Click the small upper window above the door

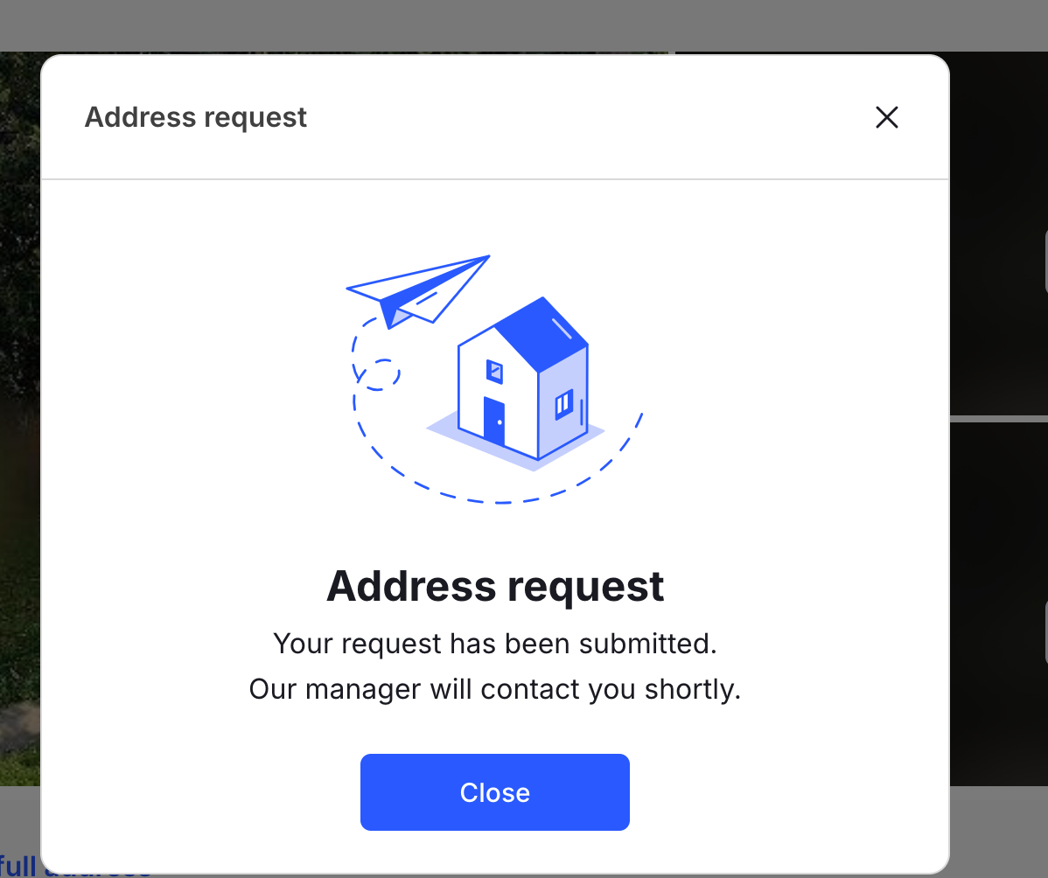click(494, 372)
